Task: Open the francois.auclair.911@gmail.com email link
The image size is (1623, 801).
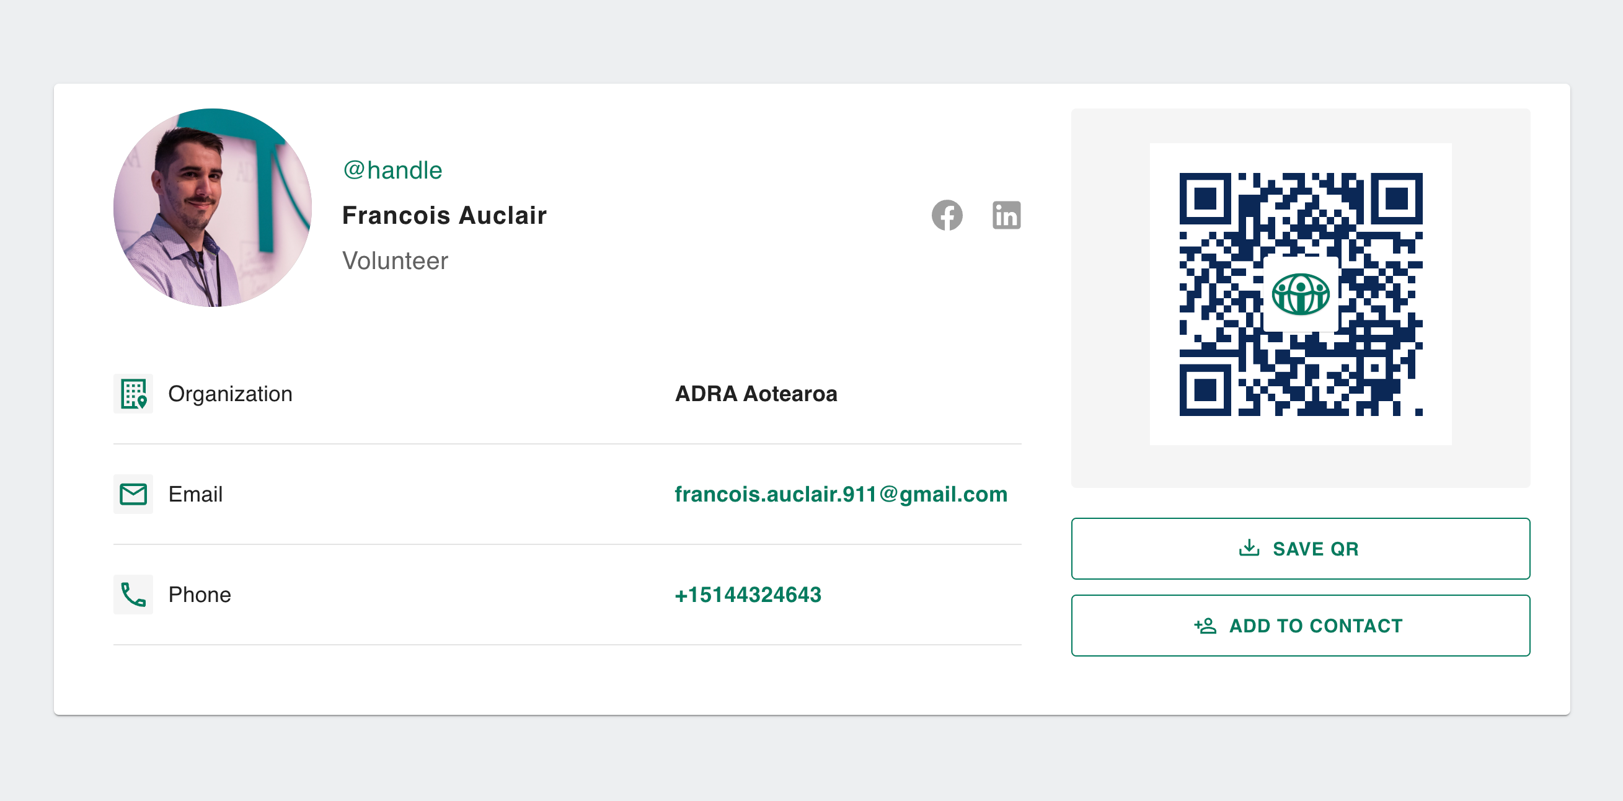Action: pos(841,494)
